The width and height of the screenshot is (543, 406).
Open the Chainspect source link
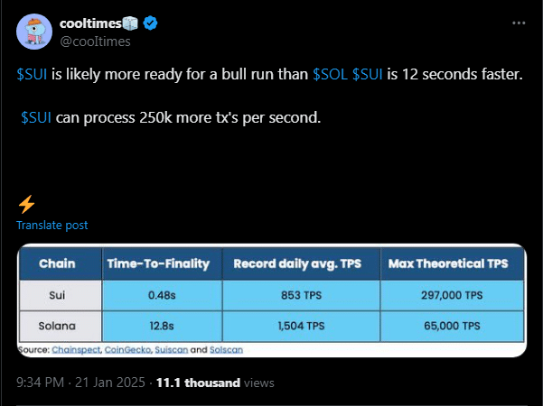pos(76,350)
